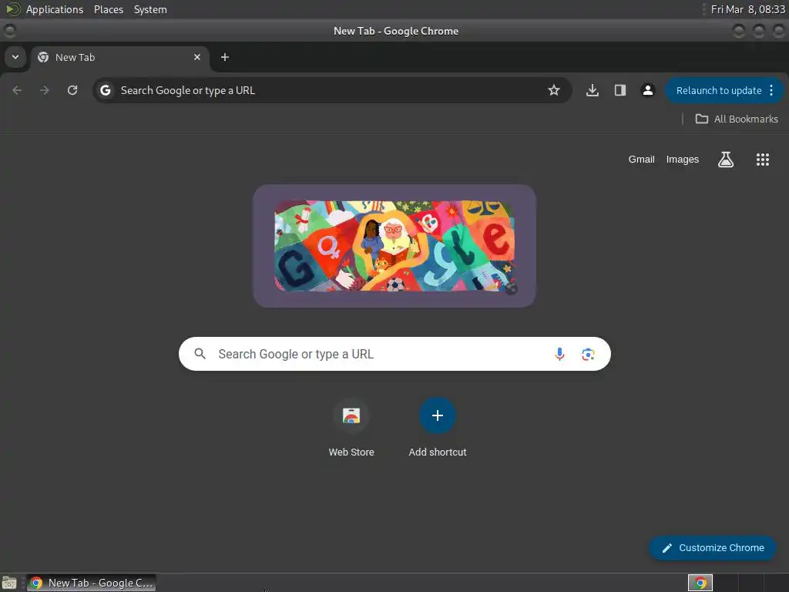Search by image with Lens icon

(588, 354)
